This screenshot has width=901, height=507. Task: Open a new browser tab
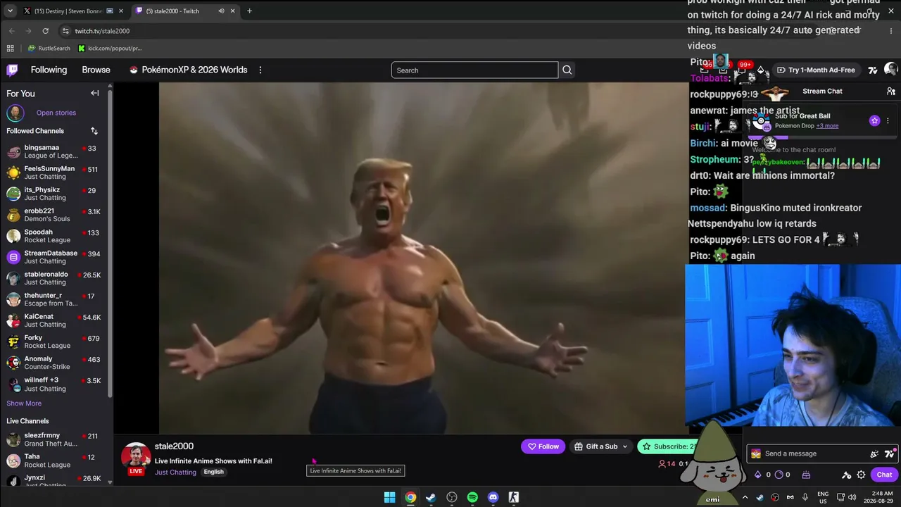[x=249, y=11]
